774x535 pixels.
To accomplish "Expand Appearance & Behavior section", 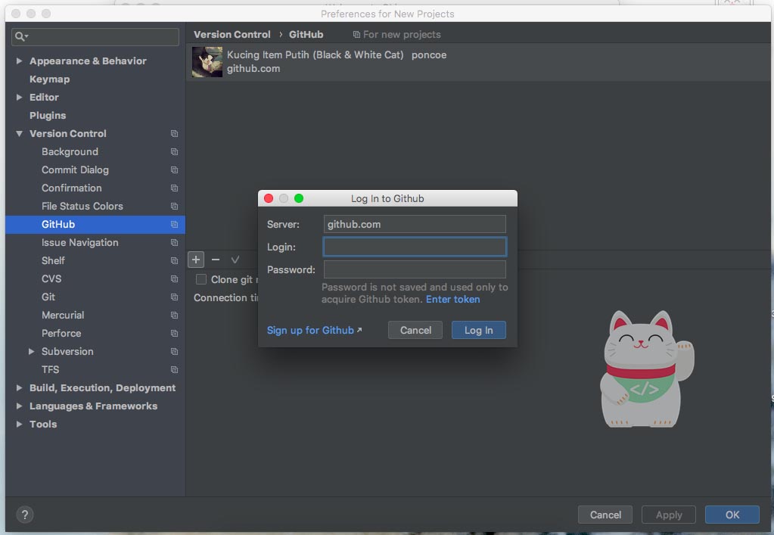I will click(19, 61).
